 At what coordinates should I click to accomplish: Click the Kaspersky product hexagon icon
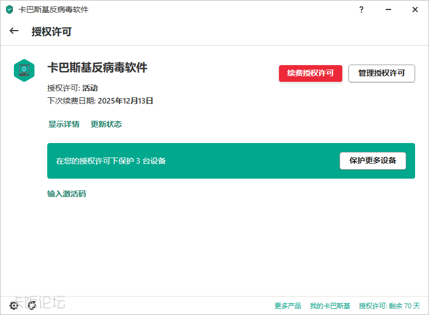coord(24,71)
